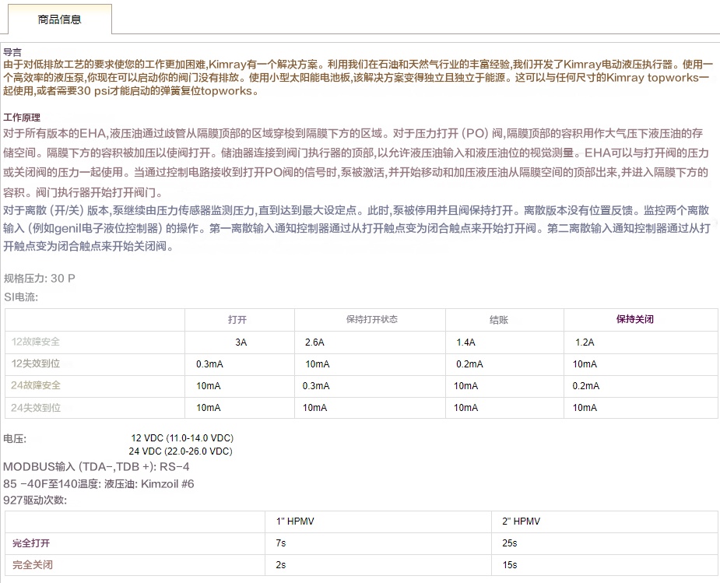Click 0.3mA in the 12失效到位 row
Viewport: 720px width, 583px height.
tap(209, 364)
